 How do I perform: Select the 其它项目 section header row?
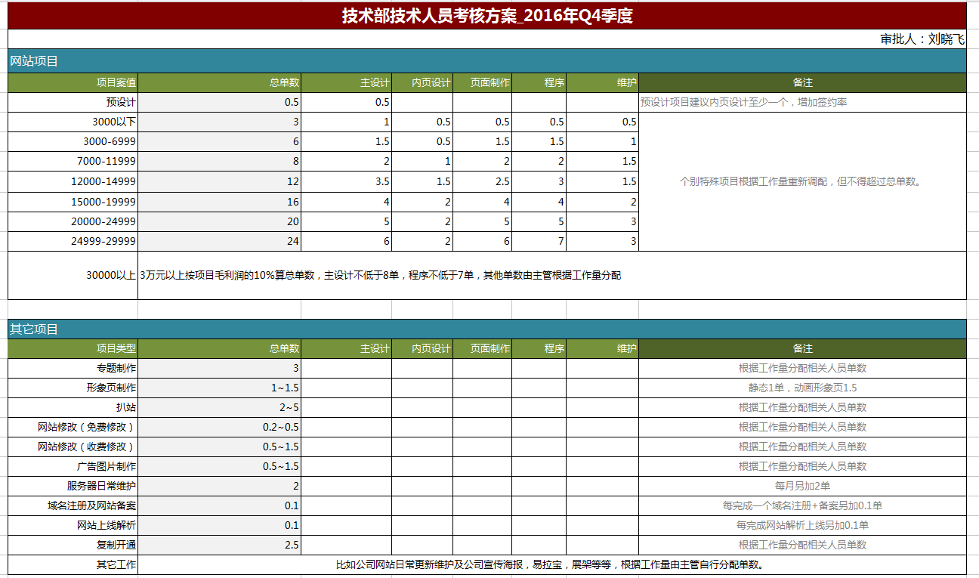pos(487,329)
